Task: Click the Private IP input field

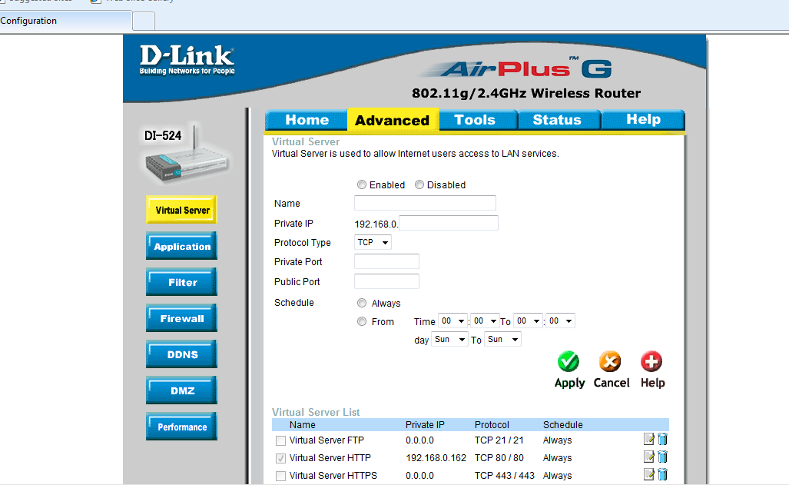Action: [x=449, y=223]
